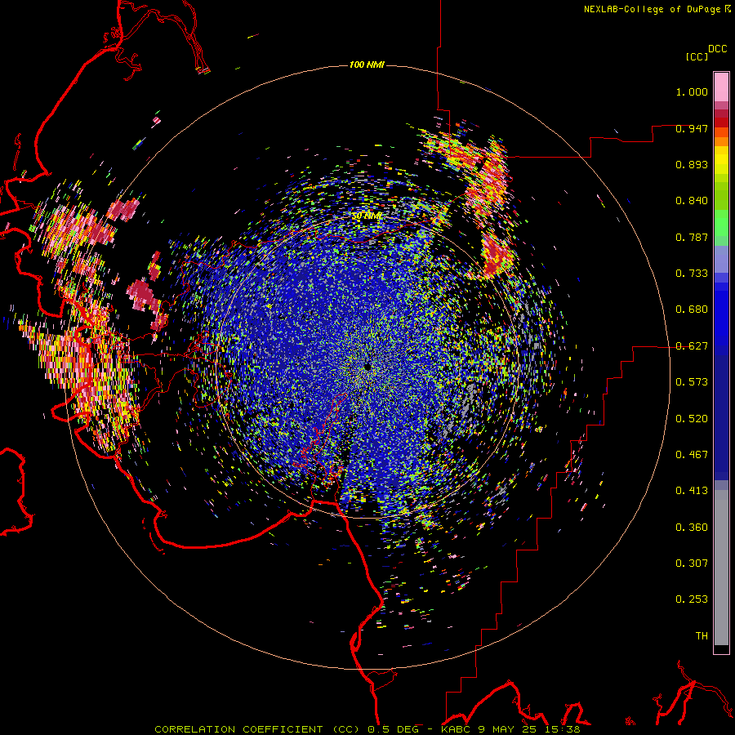Image resolution: width=735 pixels, height=735 pixels.
Task: Click the 0.307 scale value
Action: point(692,563)
